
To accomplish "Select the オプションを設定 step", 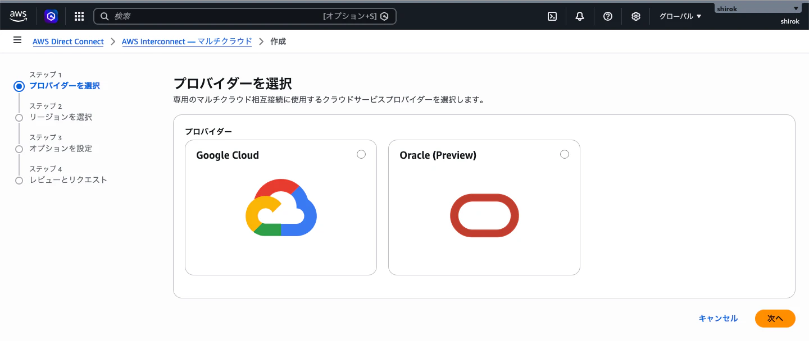I will [61, 149].
